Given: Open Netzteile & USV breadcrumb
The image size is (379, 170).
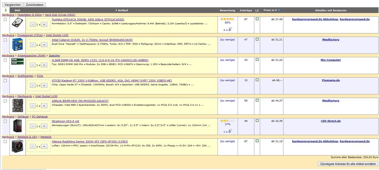Looking at the screenshot, I should (27, 137).
